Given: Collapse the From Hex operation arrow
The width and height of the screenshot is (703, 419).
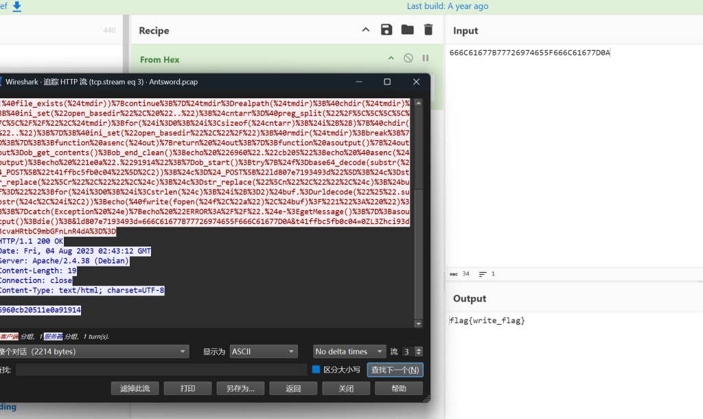Looking at the screenshot, I should [x=391, y=59].
